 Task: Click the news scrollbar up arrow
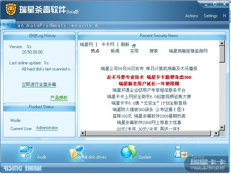click(x=222, y=43)
